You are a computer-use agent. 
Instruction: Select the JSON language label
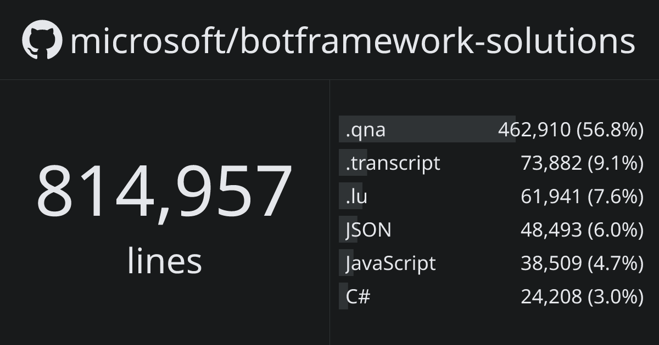tap(368, 229)
